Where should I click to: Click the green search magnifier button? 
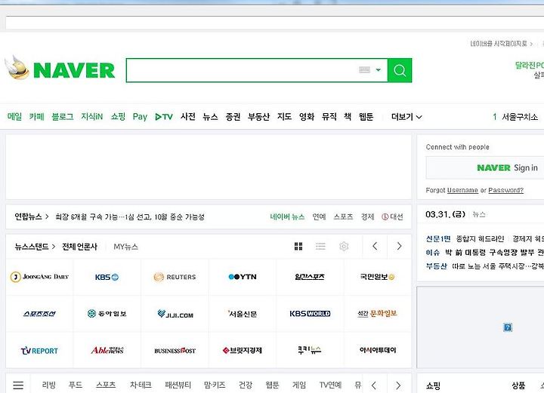point(400,70)
